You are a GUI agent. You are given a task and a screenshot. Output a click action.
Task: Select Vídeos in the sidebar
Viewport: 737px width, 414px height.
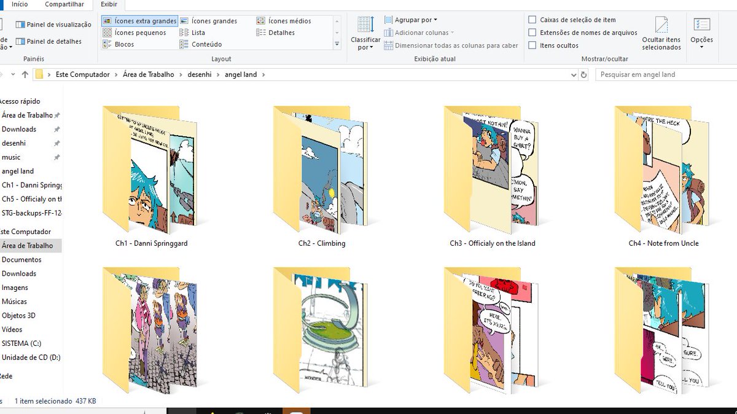tap(12, 330)
